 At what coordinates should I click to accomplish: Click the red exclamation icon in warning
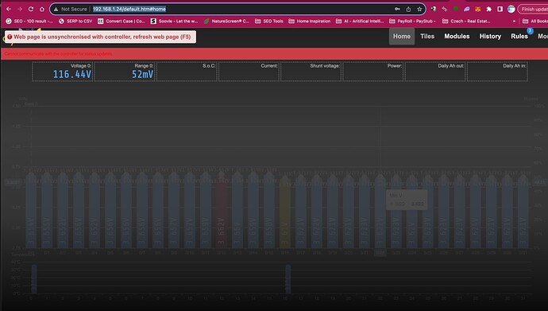coord(10,37)
